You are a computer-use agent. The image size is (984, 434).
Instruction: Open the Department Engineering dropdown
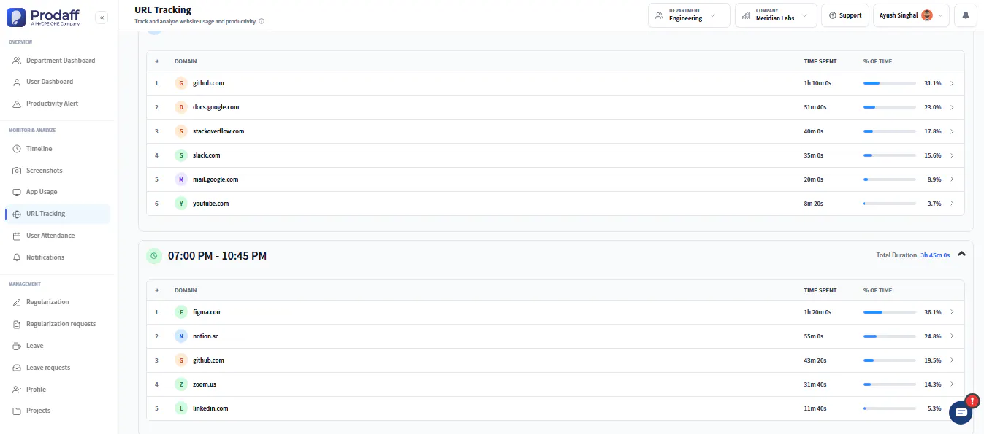coord(689,15)
